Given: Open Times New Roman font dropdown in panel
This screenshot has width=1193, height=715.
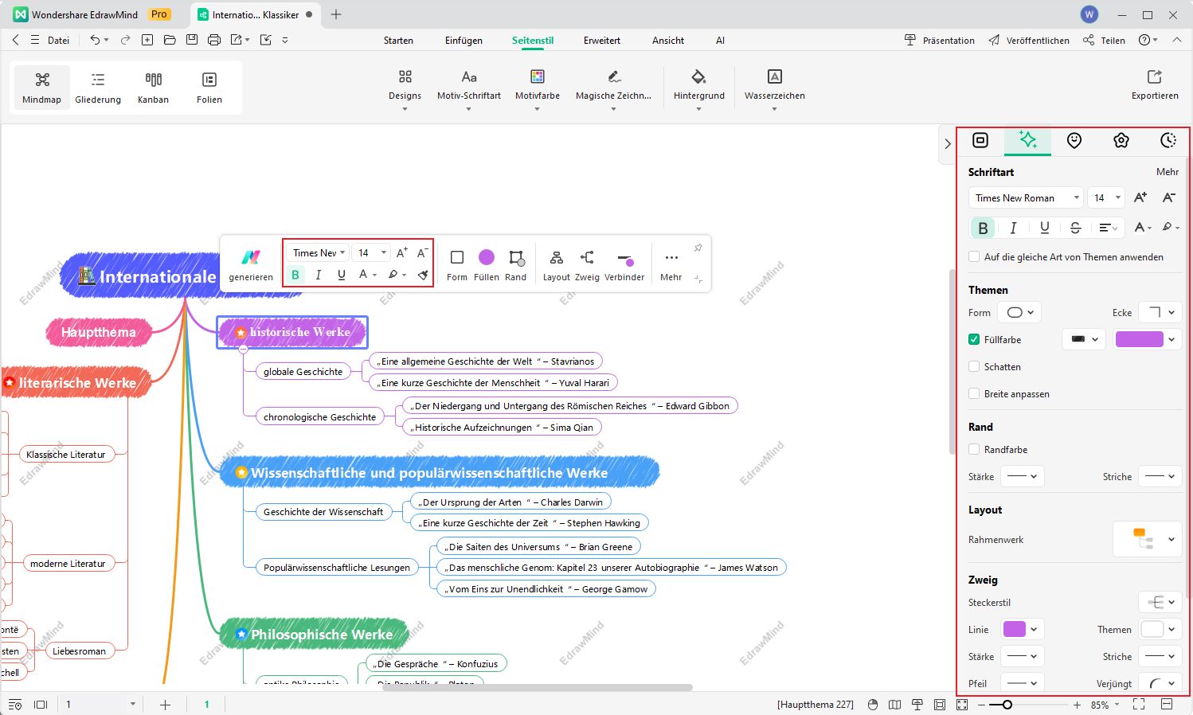Looking at the screenshot, I should point(1027,198).
